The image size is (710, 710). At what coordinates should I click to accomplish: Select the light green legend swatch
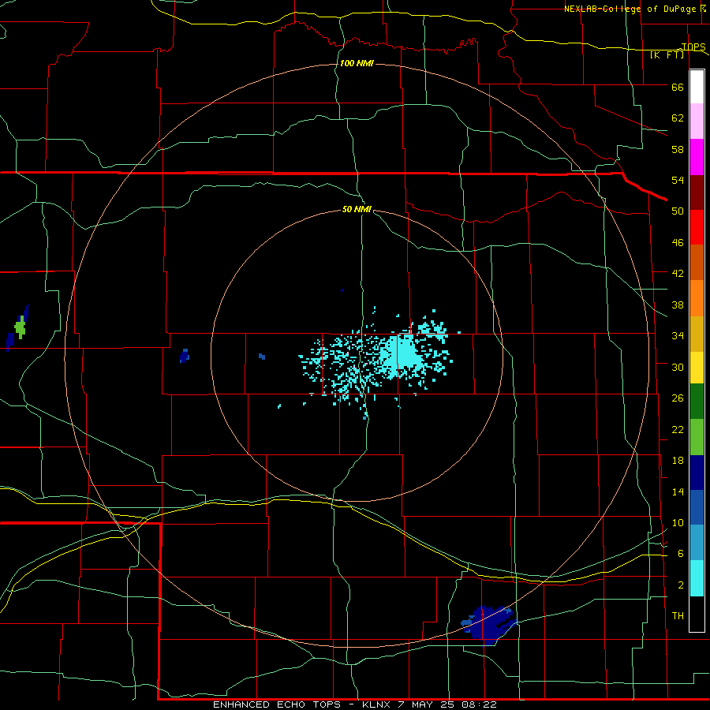click(697, 437)
